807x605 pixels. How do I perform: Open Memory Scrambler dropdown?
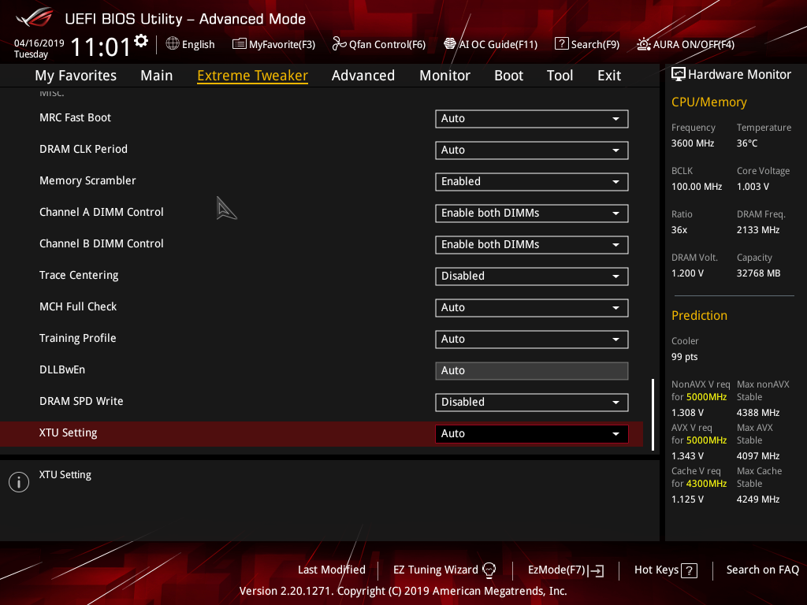532,182
